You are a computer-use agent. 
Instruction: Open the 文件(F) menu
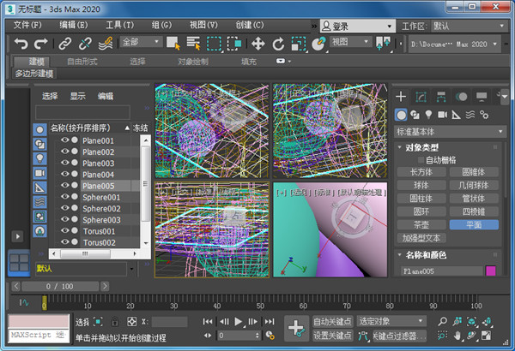click(27, 26)
